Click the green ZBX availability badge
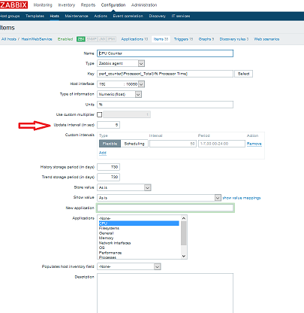The image size is (304, 313). click(x=81, y=39)
